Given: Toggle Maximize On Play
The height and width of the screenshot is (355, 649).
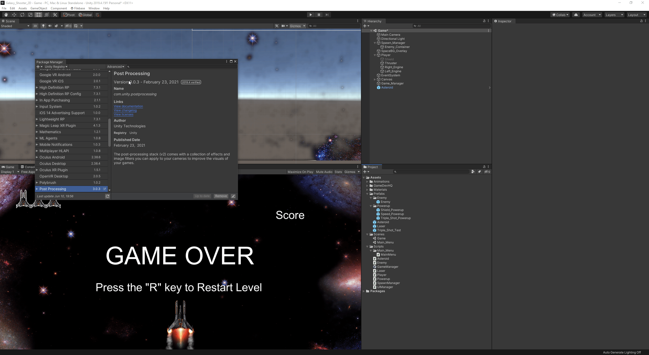Looking at the screenshot, I should coord(300,172).
